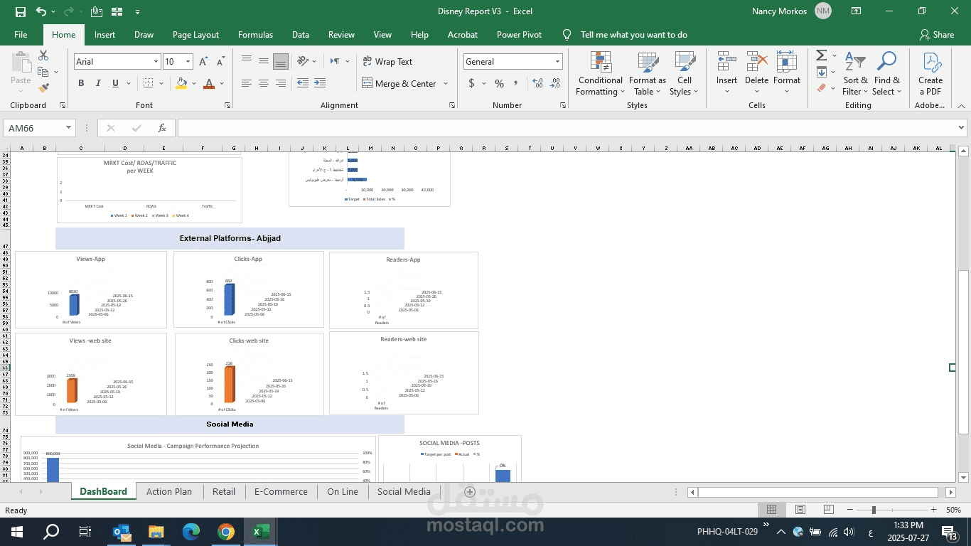The width and height of the screenshot is (971, 546).
Task: Expand the Merge & Center options arrow
Action: [x=446, y=84]
